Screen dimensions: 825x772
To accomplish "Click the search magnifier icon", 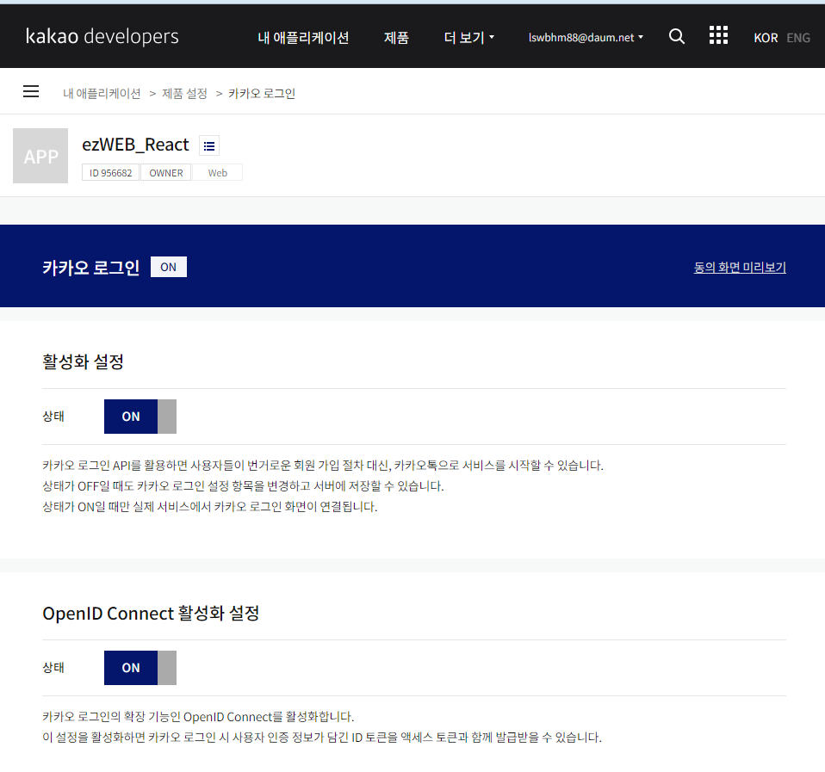I will (x=677, y=36).
